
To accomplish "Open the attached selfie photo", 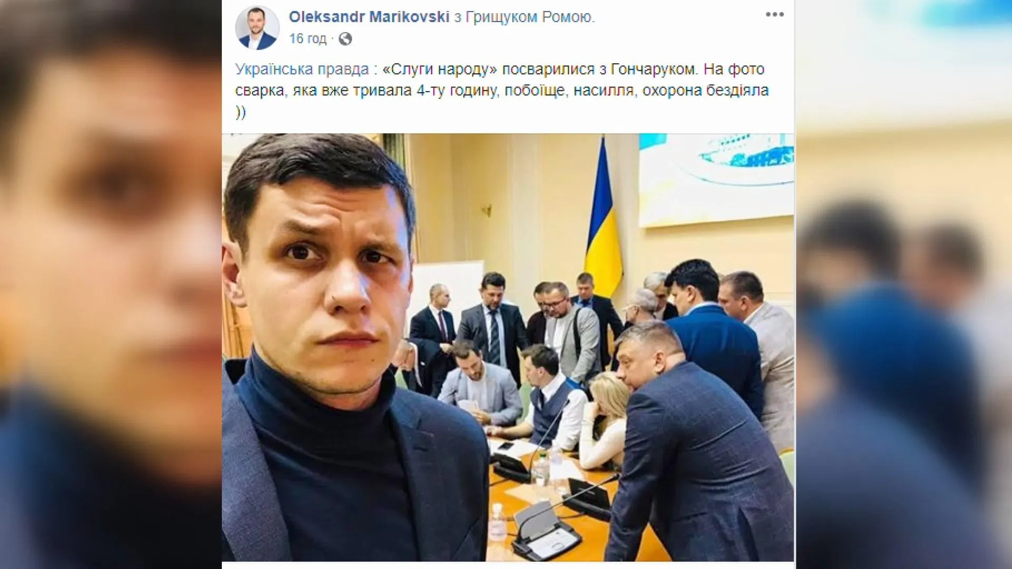I will pos(508,347).
